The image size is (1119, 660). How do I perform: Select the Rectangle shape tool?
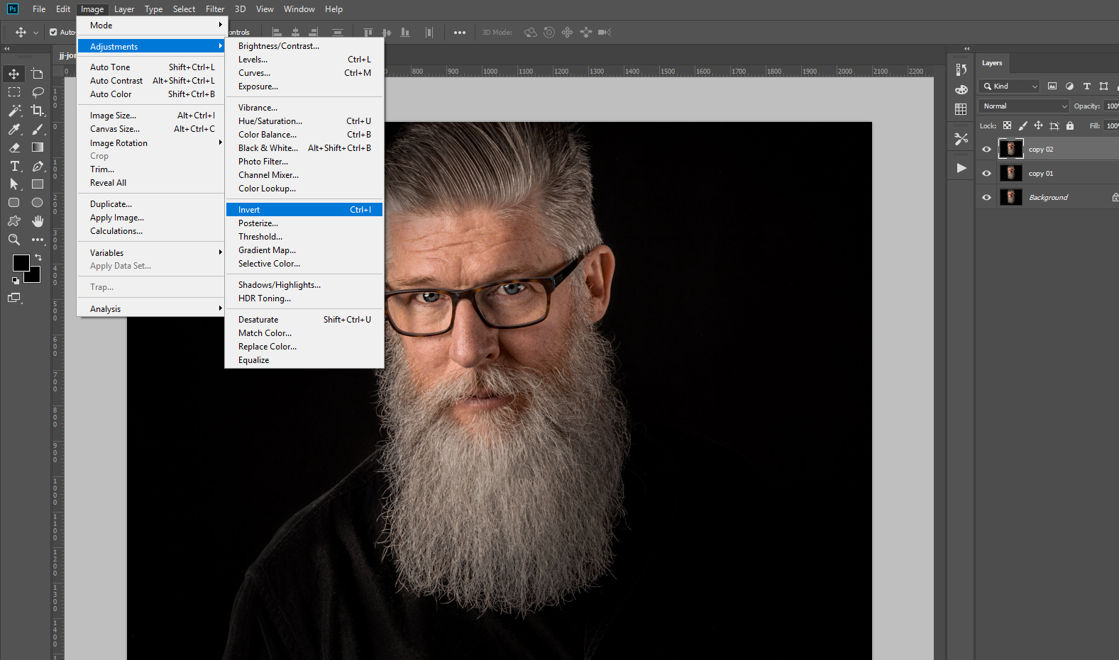[38, 184]
